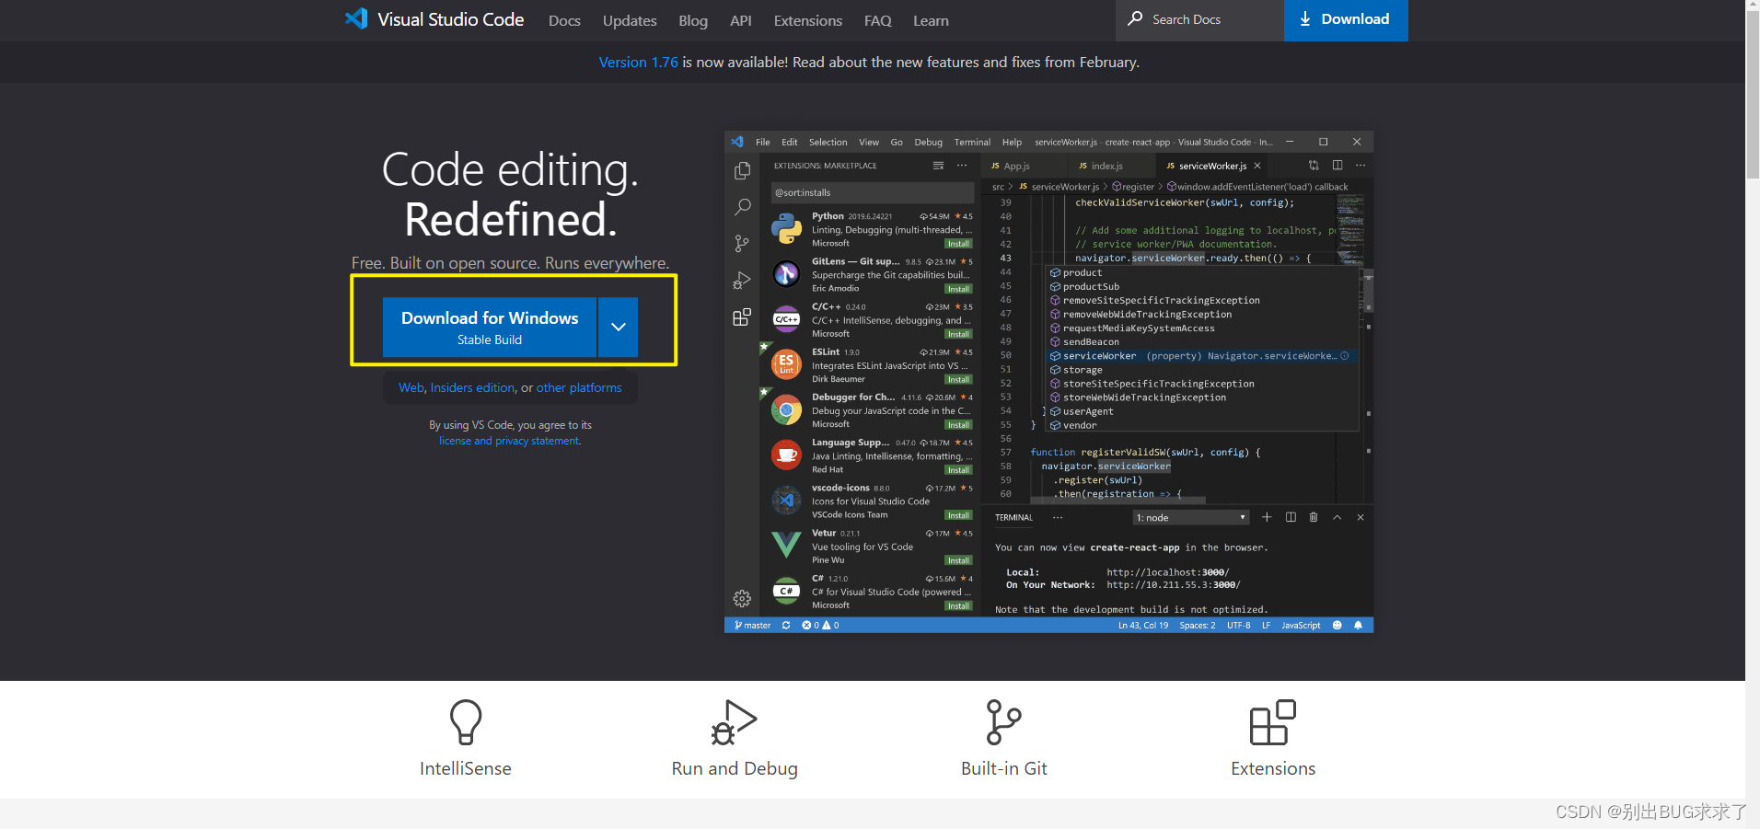This screenshot has width=1760, height=829.
Task: Click the split terminal icon
Action: (1291, 517)
